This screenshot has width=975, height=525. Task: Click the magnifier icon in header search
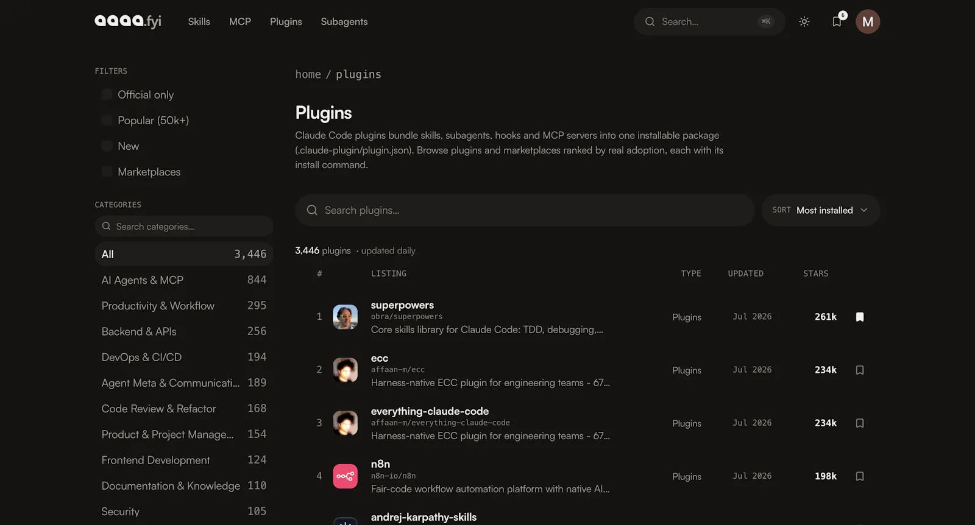click(650, 21)
